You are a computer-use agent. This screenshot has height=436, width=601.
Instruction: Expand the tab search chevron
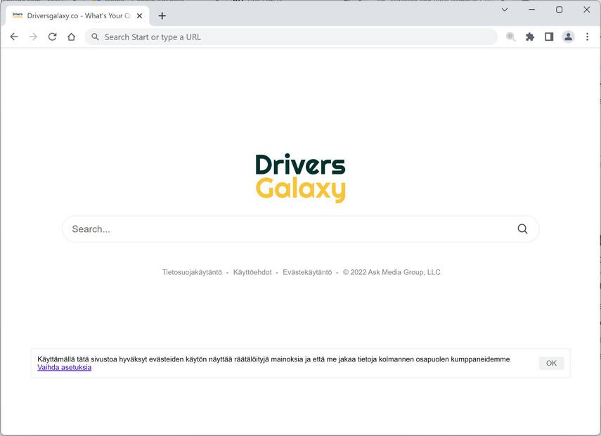click(505, 10)
